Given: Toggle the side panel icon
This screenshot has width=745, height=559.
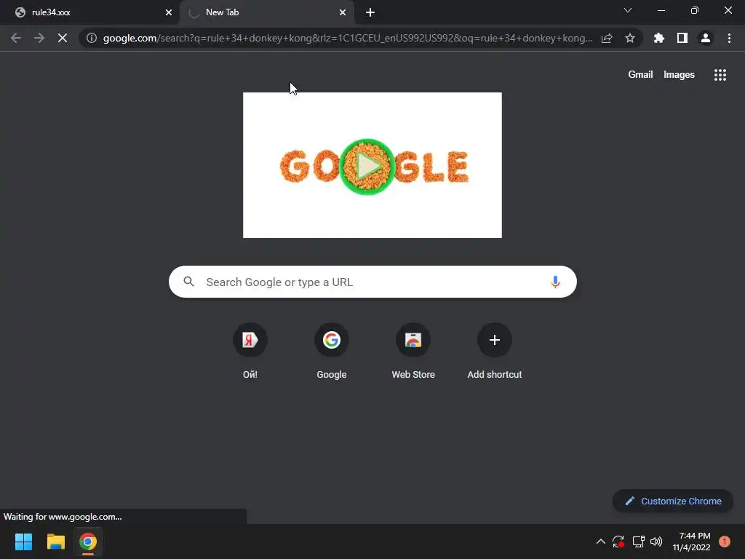Looking at the screenshot, I should tap(682, 38).
